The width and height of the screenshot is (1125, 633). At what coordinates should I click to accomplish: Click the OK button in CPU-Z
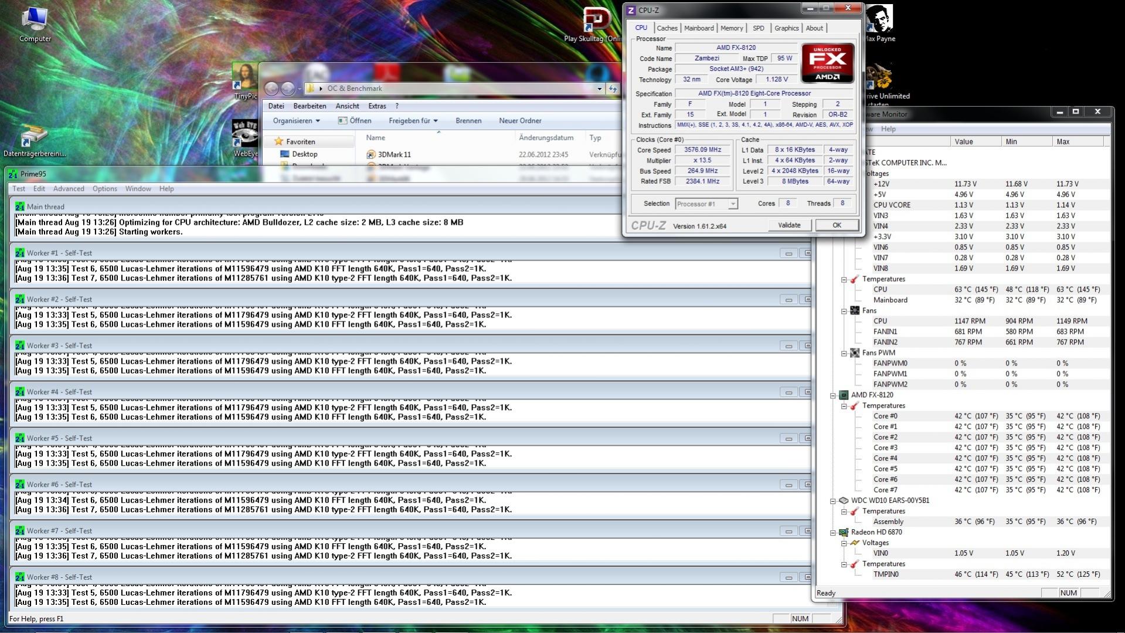pos(837,225)
